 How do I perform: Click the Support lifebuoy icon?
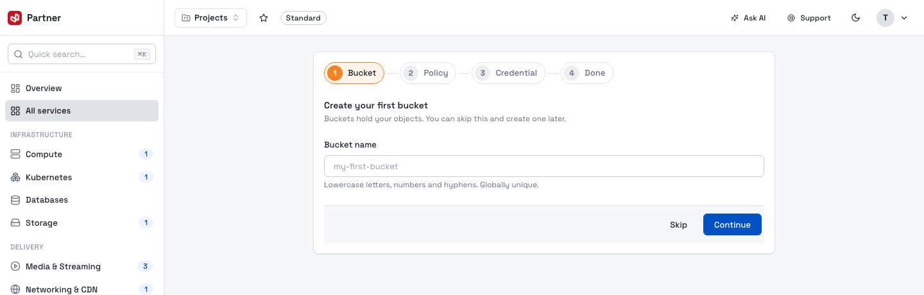(791, 18)
